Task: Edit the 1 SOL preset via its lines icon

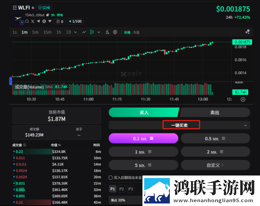Action: tap(150, 152)
